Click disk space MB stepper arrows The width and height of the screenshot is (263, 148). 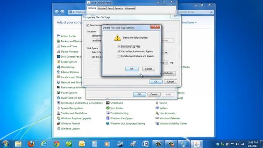click(x=166, y=62)
